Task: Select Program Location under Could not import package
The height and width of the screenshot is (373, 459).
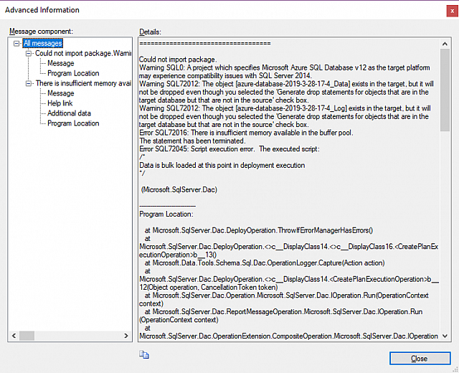Action: [x=73, y=73]
